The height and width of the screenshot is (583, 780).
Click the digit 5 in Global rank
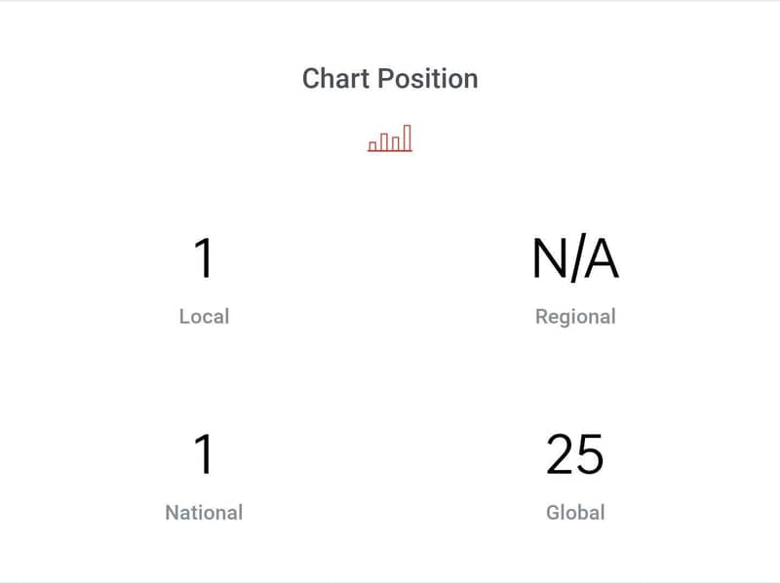tap(591, 454)
